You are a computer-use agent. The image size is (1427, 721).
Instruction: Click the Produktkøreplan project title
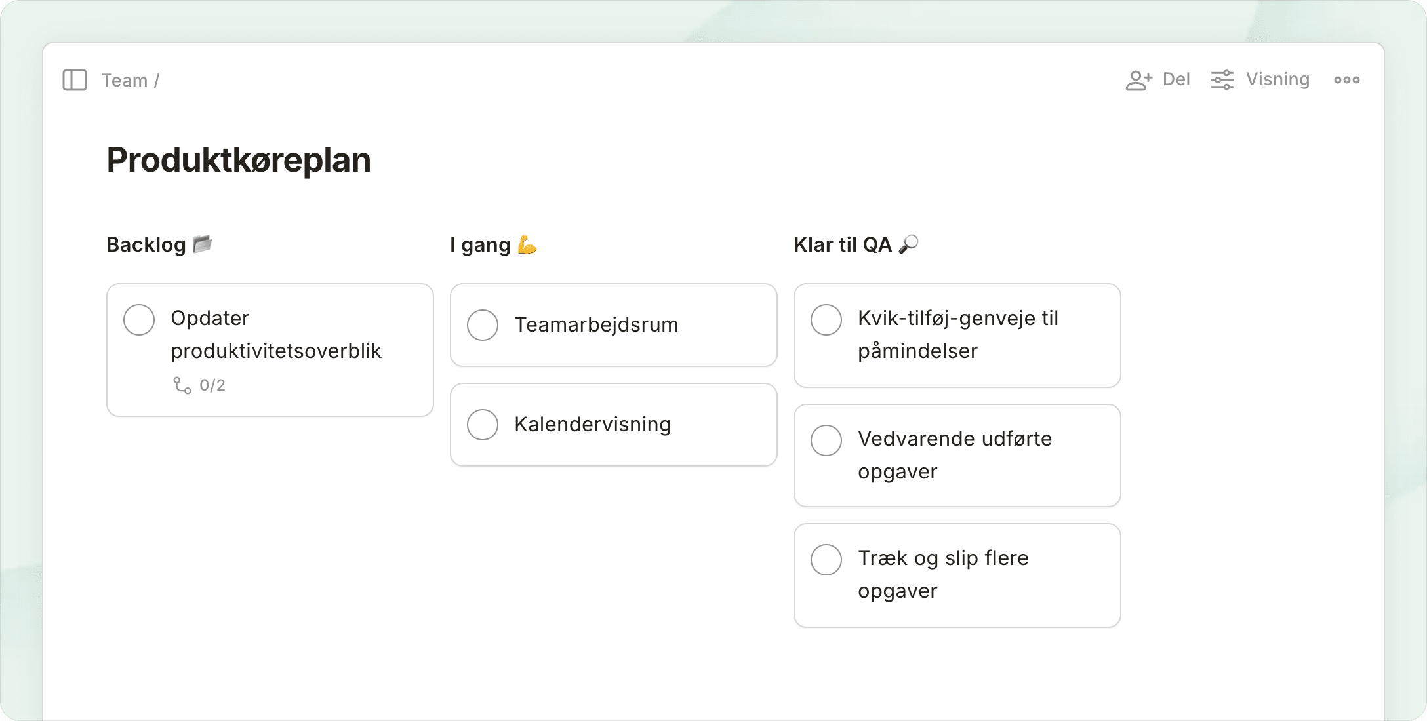[239, 160]
